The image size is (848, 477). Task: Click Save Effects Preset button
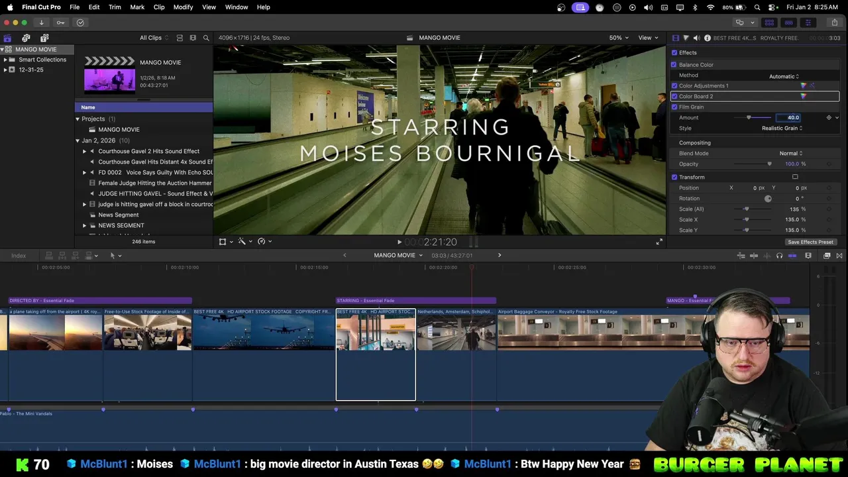point(810,242)
